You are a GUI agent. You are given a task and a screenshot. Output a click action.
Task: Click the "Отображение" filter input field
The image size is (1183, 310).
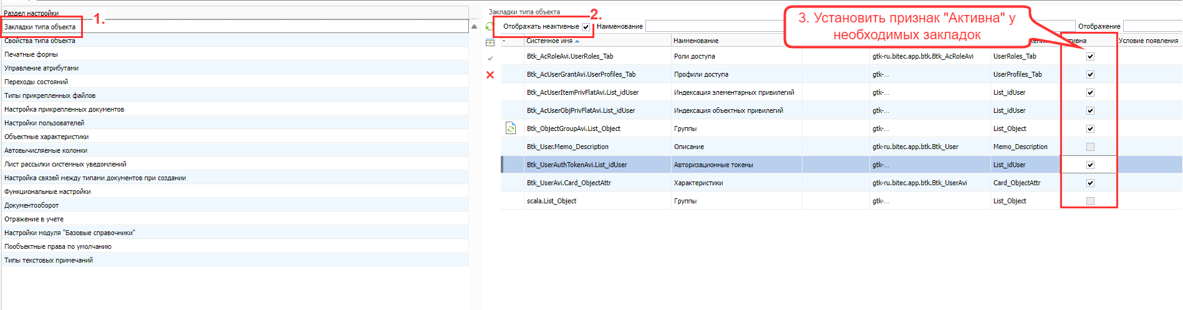coord(1152,26)
